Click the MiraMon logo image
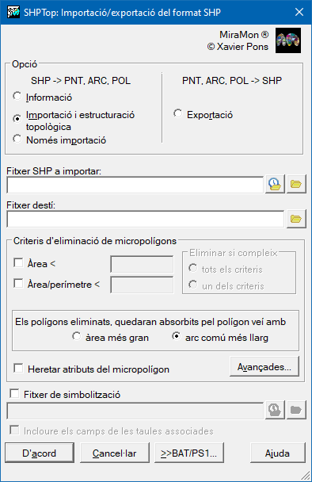This screenshot has height=482, width=312. 288,40
